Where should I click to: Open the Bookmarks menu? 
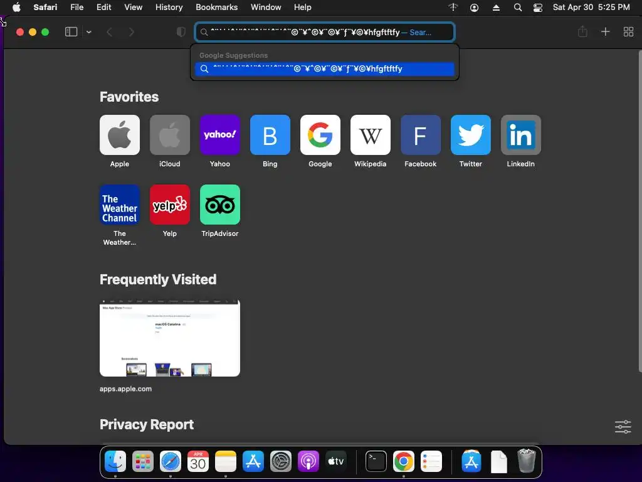tap(216, 7)
